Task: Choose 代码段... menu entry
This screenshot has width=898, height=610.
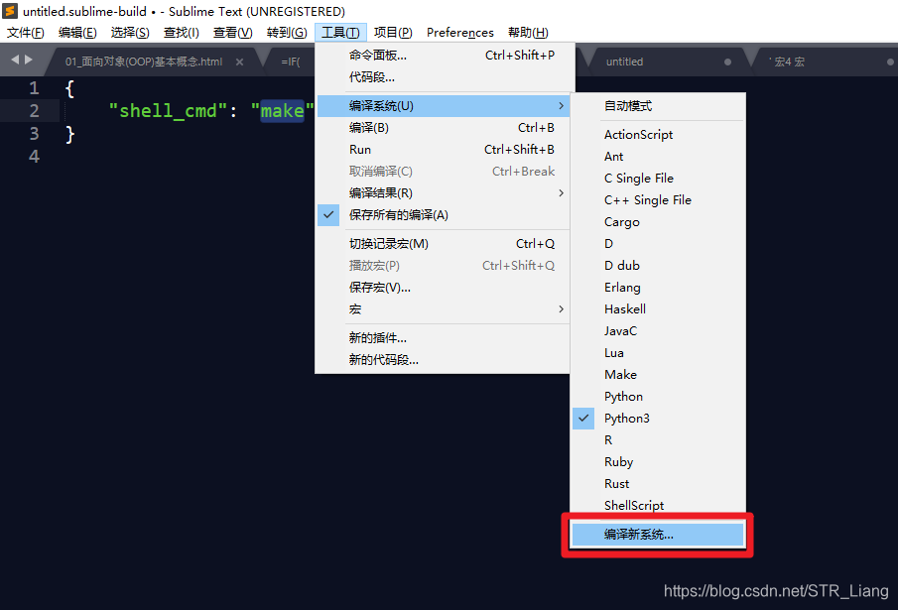Action: tap(445, 77)
